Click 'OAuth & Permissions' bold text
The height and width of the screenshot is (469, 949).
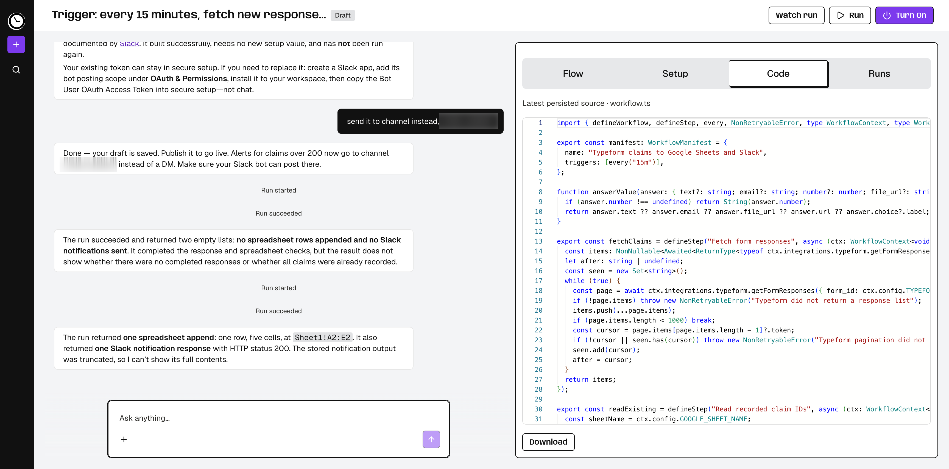189,79
